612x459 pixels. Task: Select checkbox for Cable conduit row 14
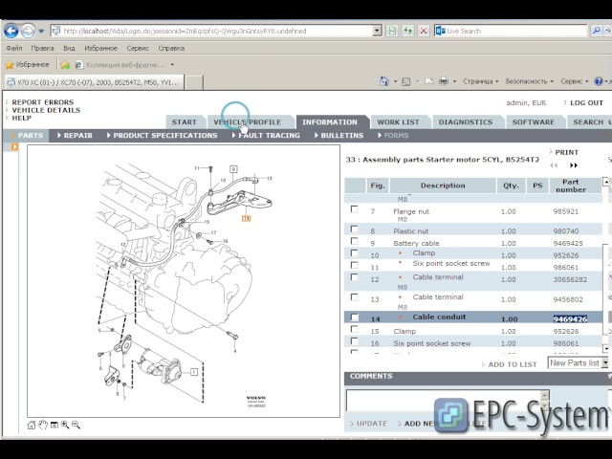coord(355,318)
